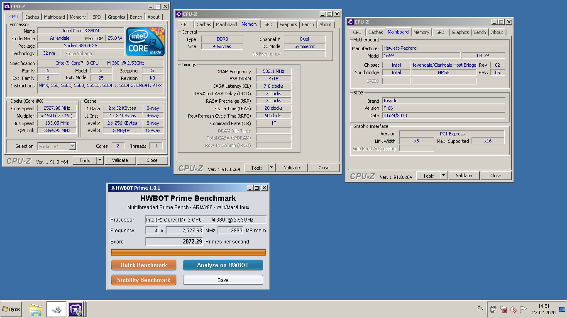Click the network disconnected tray icon

pos(503,309)
